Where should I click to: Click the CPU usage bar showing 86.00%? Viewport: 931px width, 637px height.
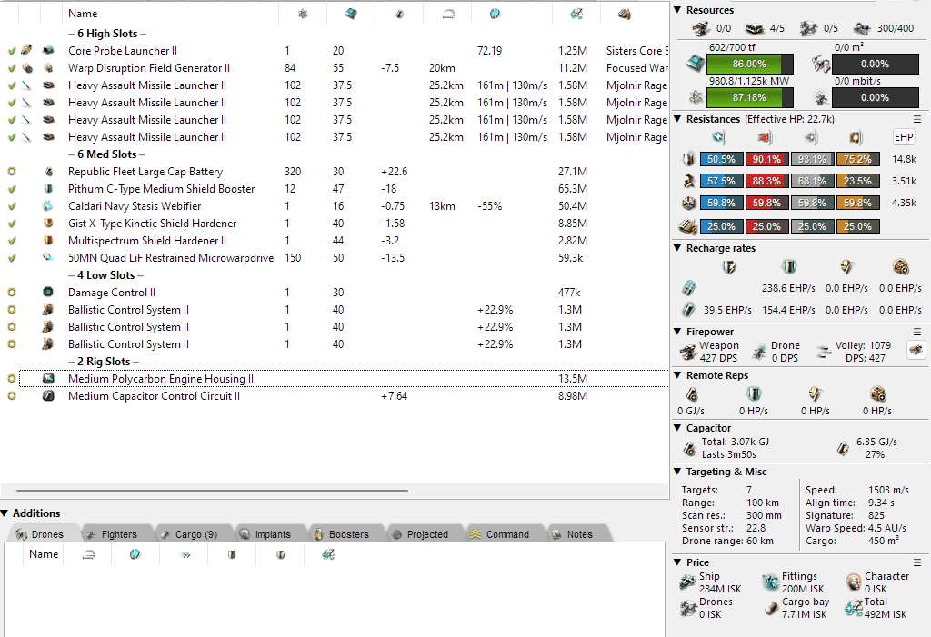tap(749, 65)
